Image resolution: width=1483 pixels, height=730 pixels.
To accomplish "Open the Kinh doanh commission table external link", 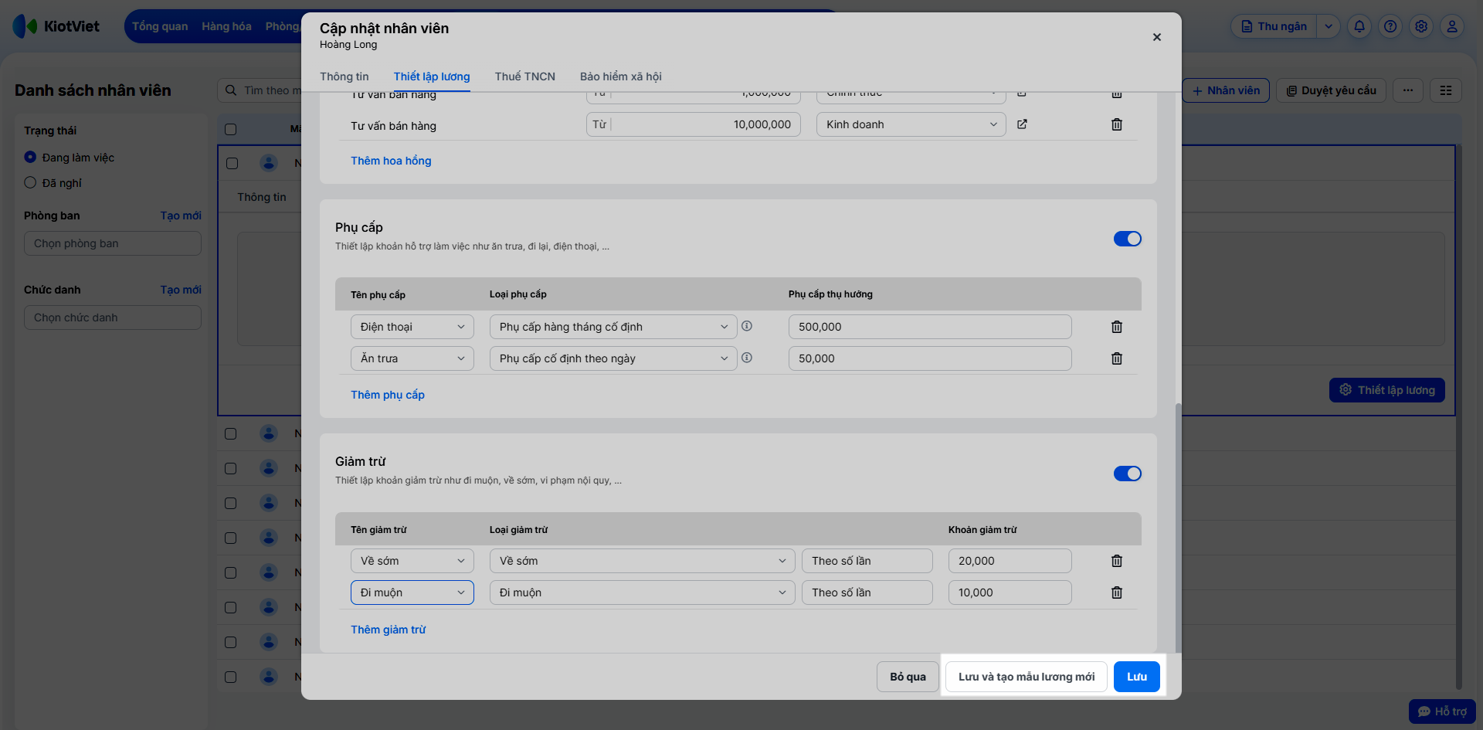I will pyautogui.click(x=1022, y=124).
